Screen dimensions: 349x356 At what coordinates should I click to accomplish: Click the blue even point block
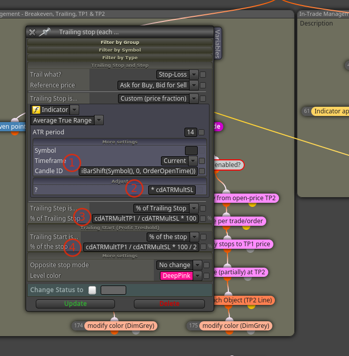[13, 127]
